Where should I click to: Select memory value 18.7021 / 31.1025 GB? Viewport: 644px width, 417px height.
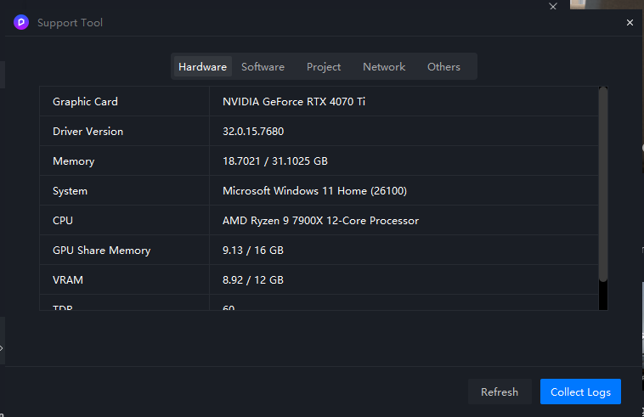pyautogui.click(x=274, y=161)
